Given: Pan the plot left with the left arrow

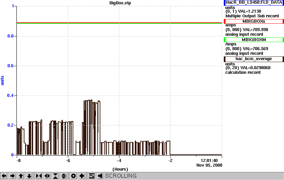Looking at the screenshot, I should [4, 176].
